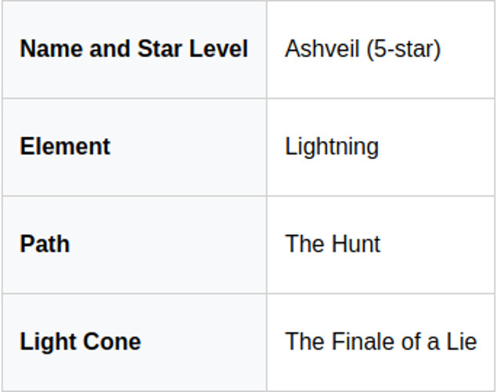
Task: Click the word 'The' before 'Hunt'
Action: click(299, 244)
